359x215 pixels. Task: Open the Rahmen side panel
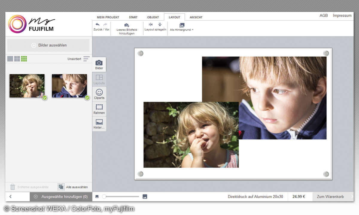(99, 109)
